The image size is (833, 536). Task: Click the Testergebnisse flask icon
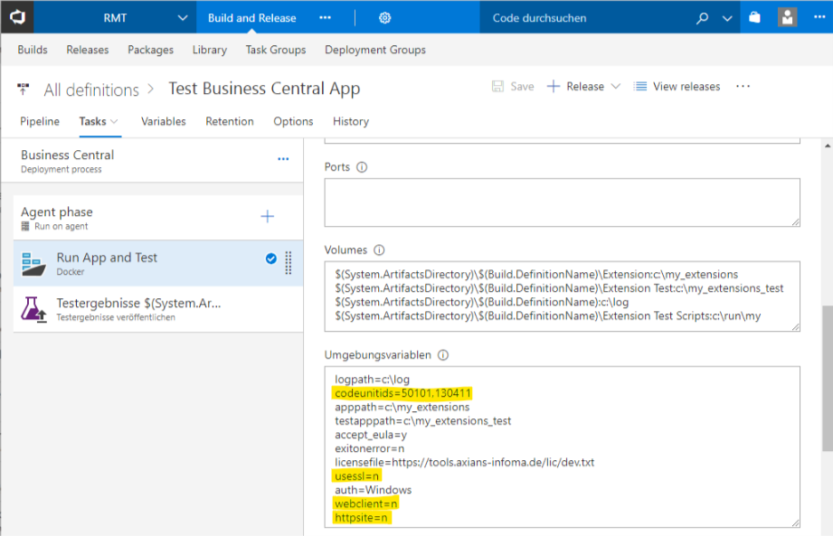pyautogui.click(x=33, y=309)
